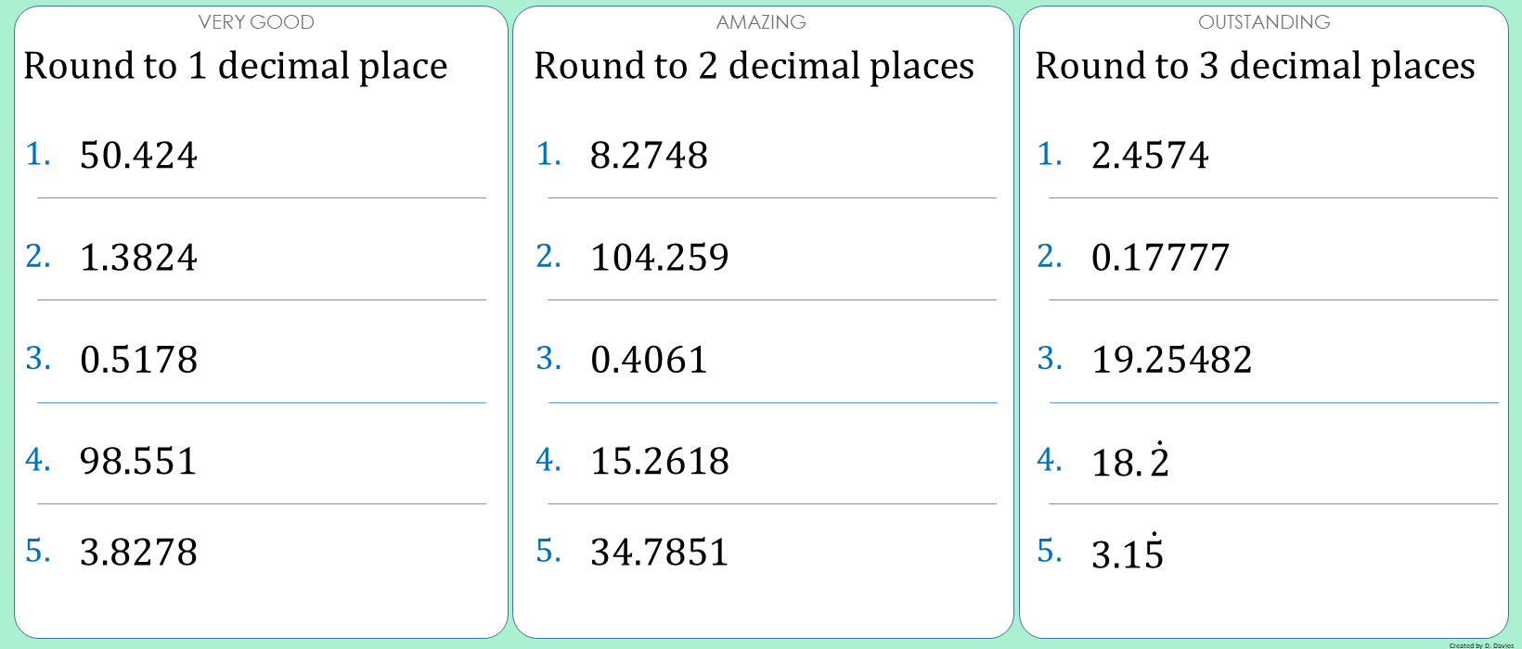
Task: Select the value 0.17777
Action: 1160,258
